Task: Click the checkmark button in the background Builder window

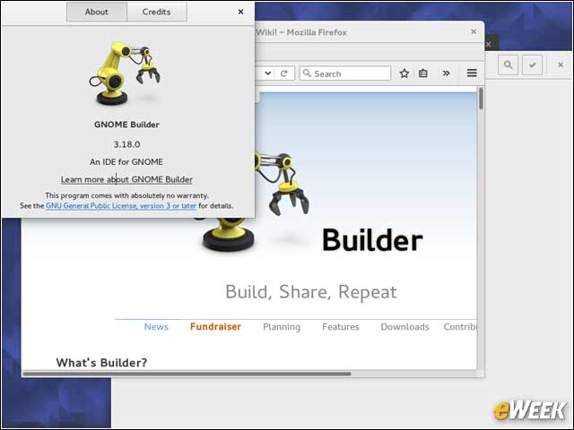Action: click(x=532, y=65)
